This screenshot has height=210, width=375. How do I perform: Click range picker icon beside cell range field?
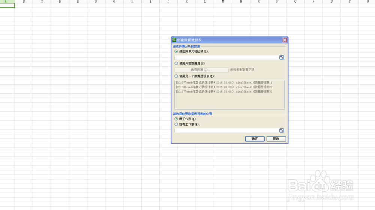tap(282, 58)
